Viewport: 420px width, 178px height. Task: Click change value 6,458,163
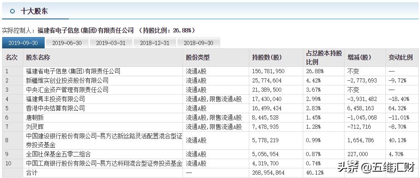click(361, 108)
